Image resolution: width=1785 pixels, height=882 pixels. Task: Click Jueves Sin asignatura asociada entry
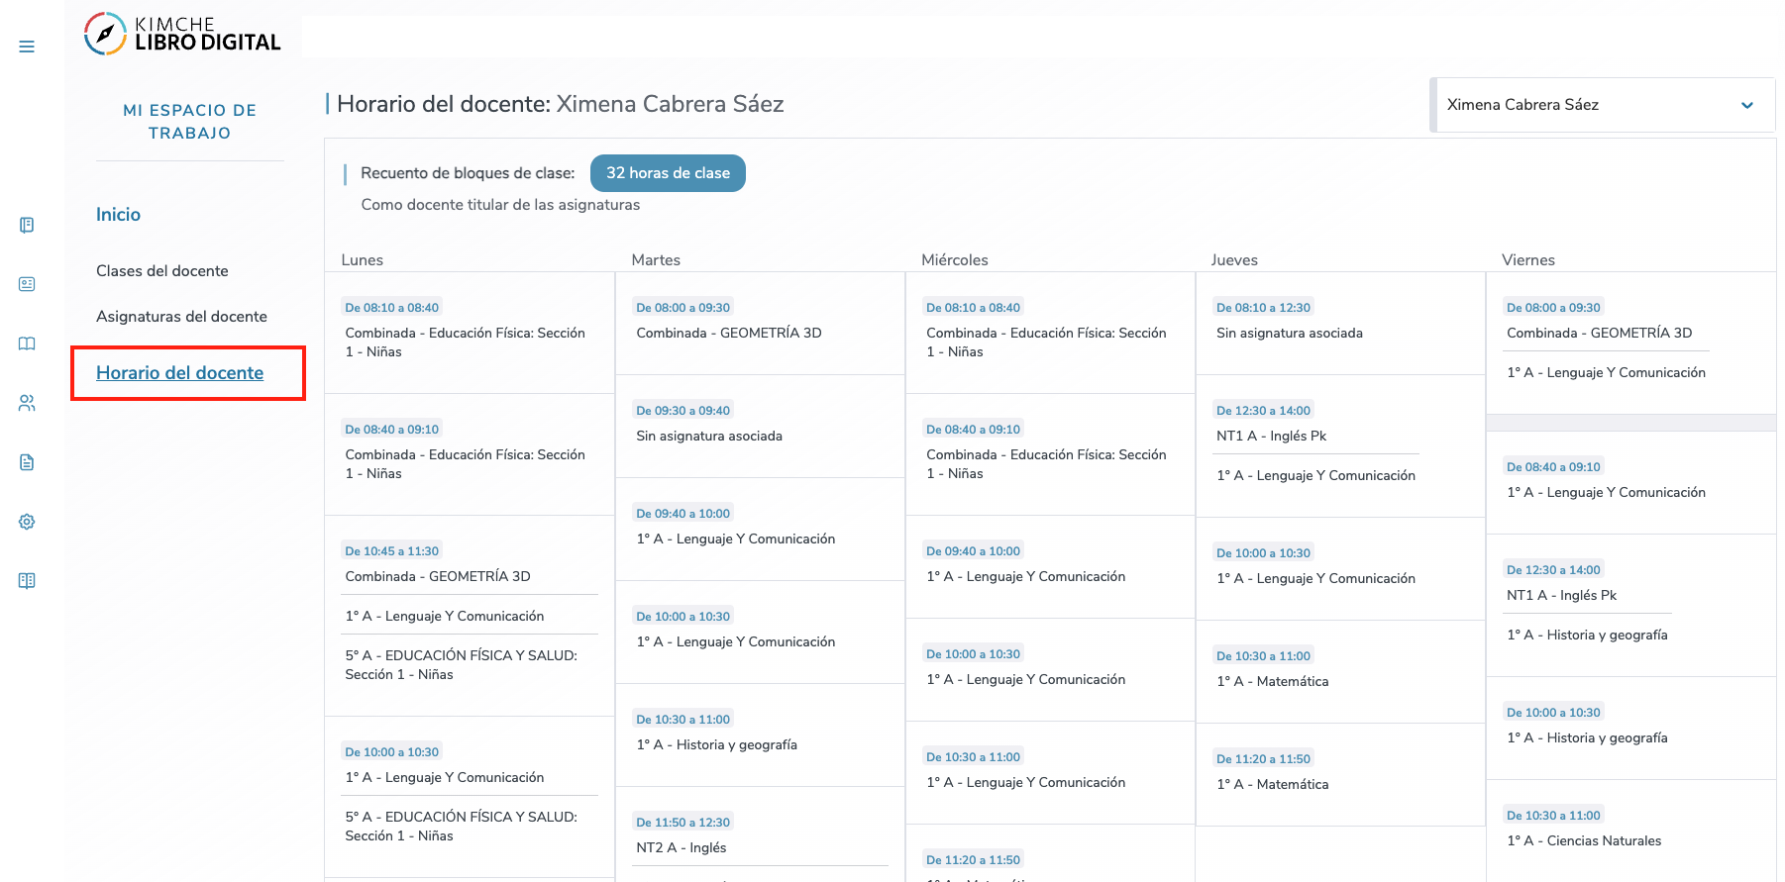coord(1290,333)
